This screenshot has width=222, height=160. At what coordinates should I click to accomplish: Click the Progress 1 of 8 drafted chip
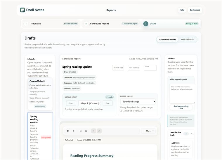point(79,83)
